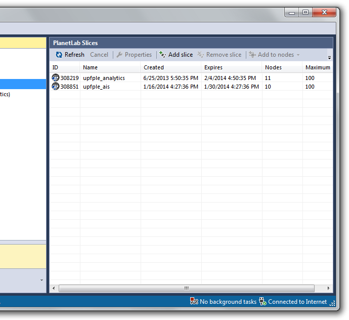
Task: Open slice Properties via wrench icon
Action: pyautogui.click(x=119, y=55)
